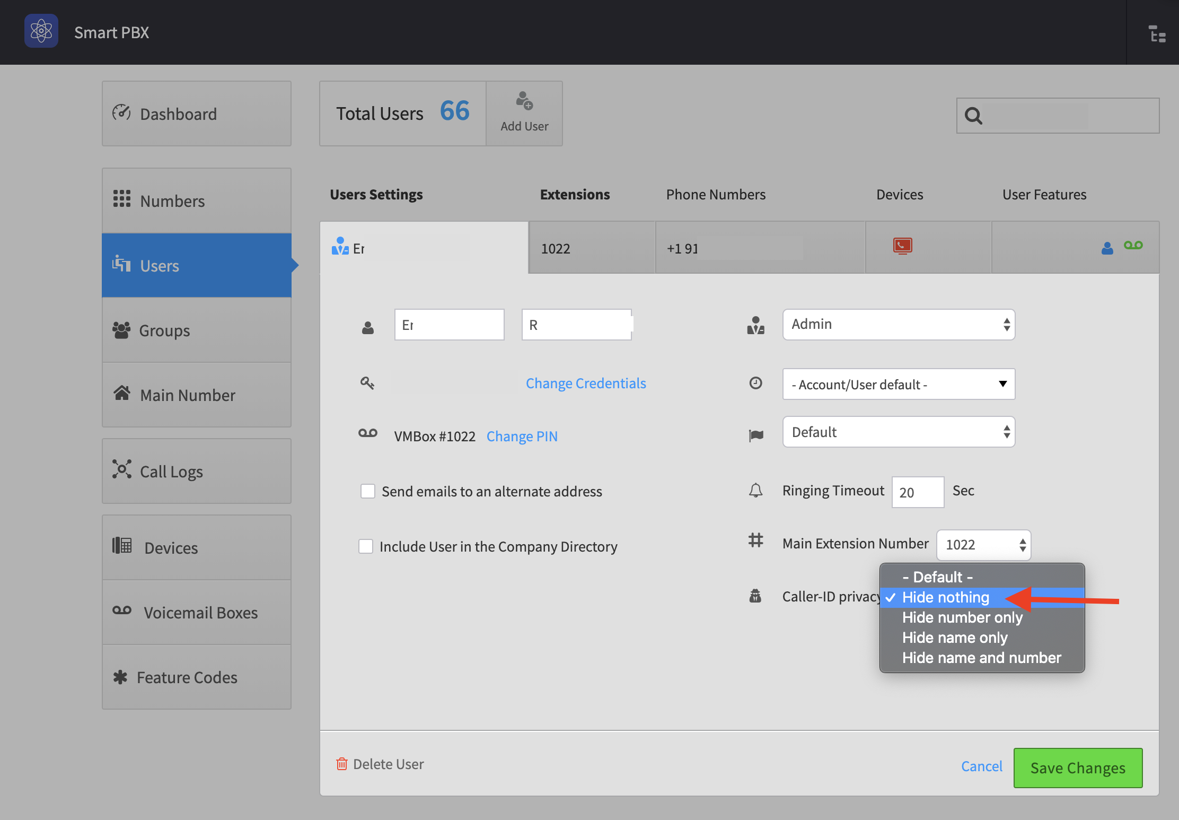Viewport: 1179px width, 820px height.
Task: Click the VMBox #1022 label
Action: point(435,436)
